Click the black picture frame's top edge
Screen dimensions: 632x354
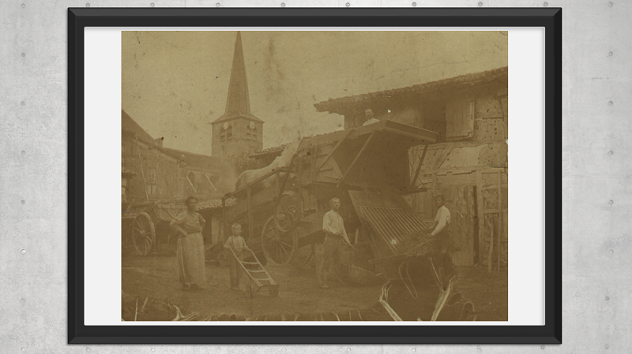point(314,17)
